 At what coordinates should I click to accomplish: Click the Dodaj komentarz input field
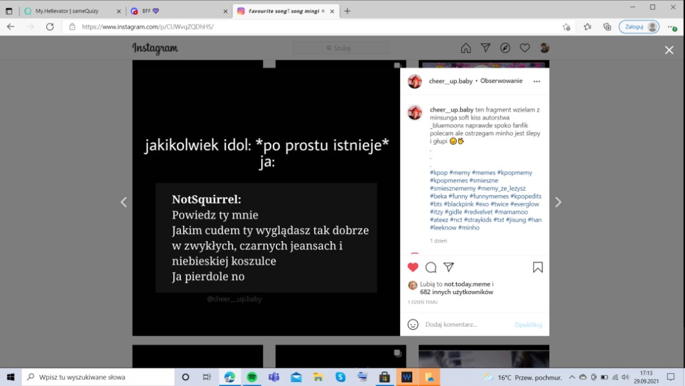tap(465, 324)
